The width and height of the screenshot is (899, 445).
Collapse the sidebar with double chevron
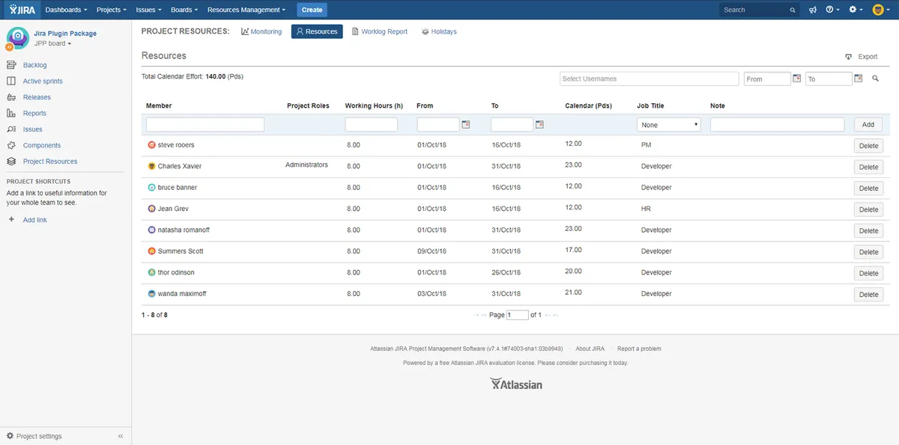pos(121,436)
